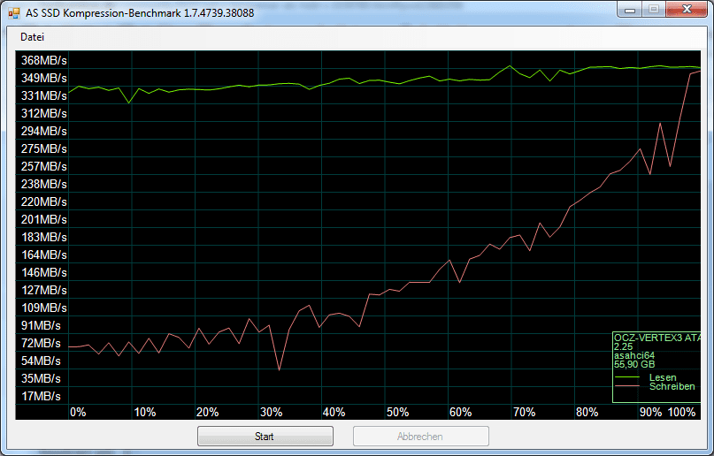Click the 201MB/s axis label
The width and height of the screenshot is (714, 456).
(43, 219)
